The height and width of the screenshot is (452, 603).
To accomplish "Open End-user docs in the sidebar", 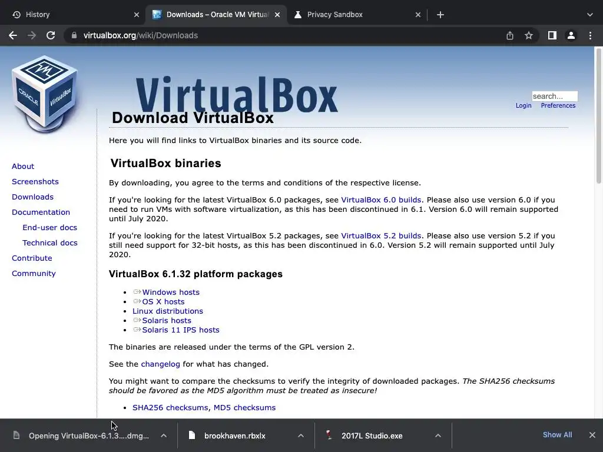I will pyautogui.click(x=49, y=228).
